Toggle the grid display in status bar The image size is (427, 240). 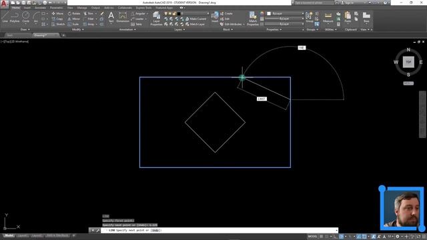click(x=322, y=237)
